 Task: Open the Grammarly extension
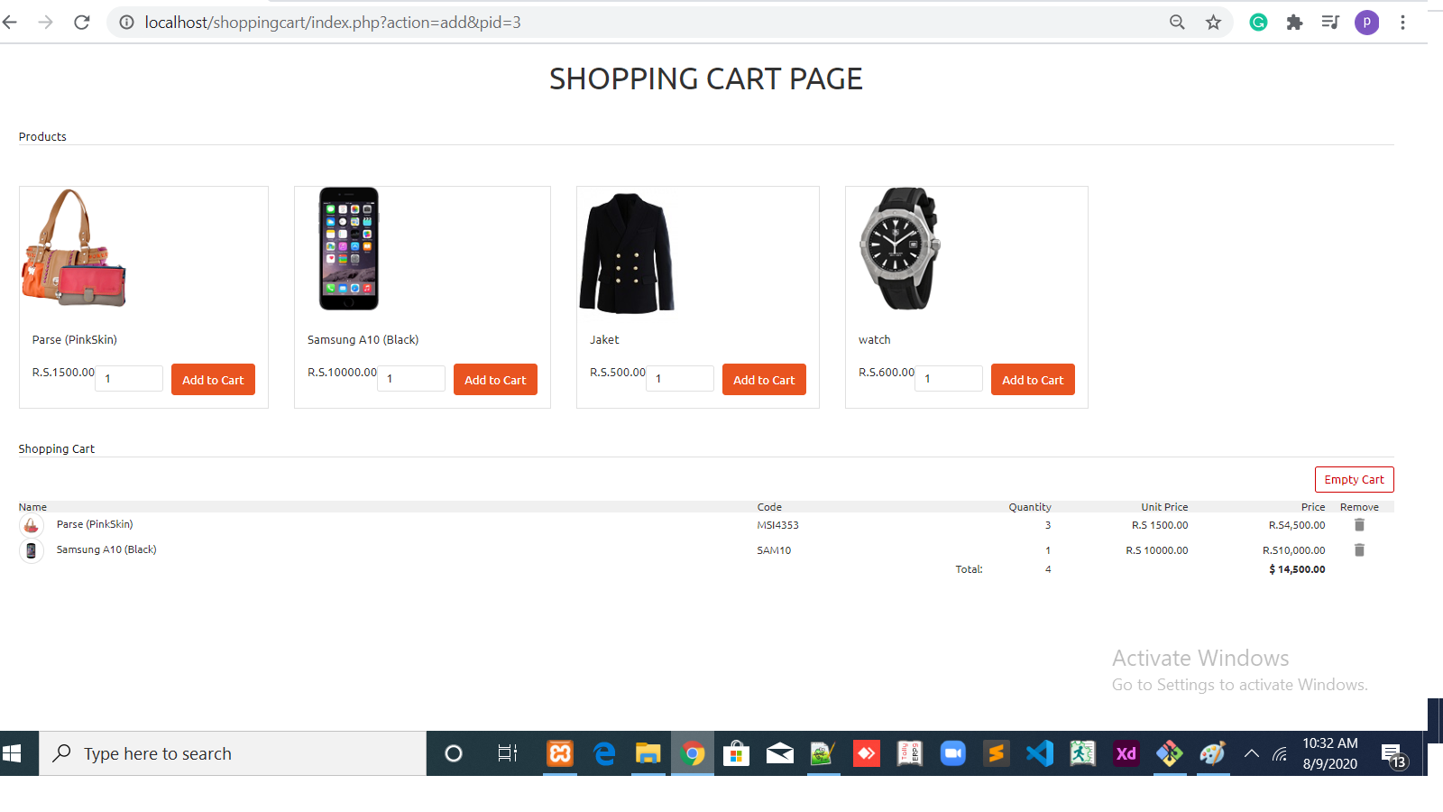1257,22
